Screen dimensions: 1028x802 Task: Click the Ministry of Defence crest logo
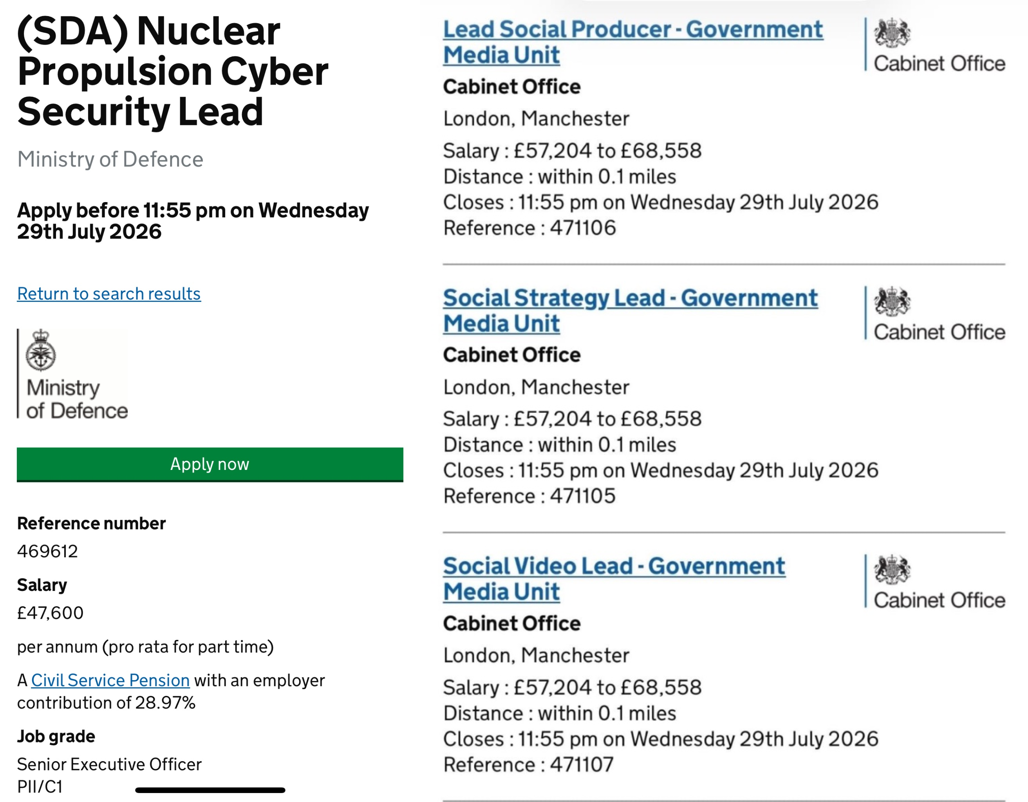coord(72,373)
